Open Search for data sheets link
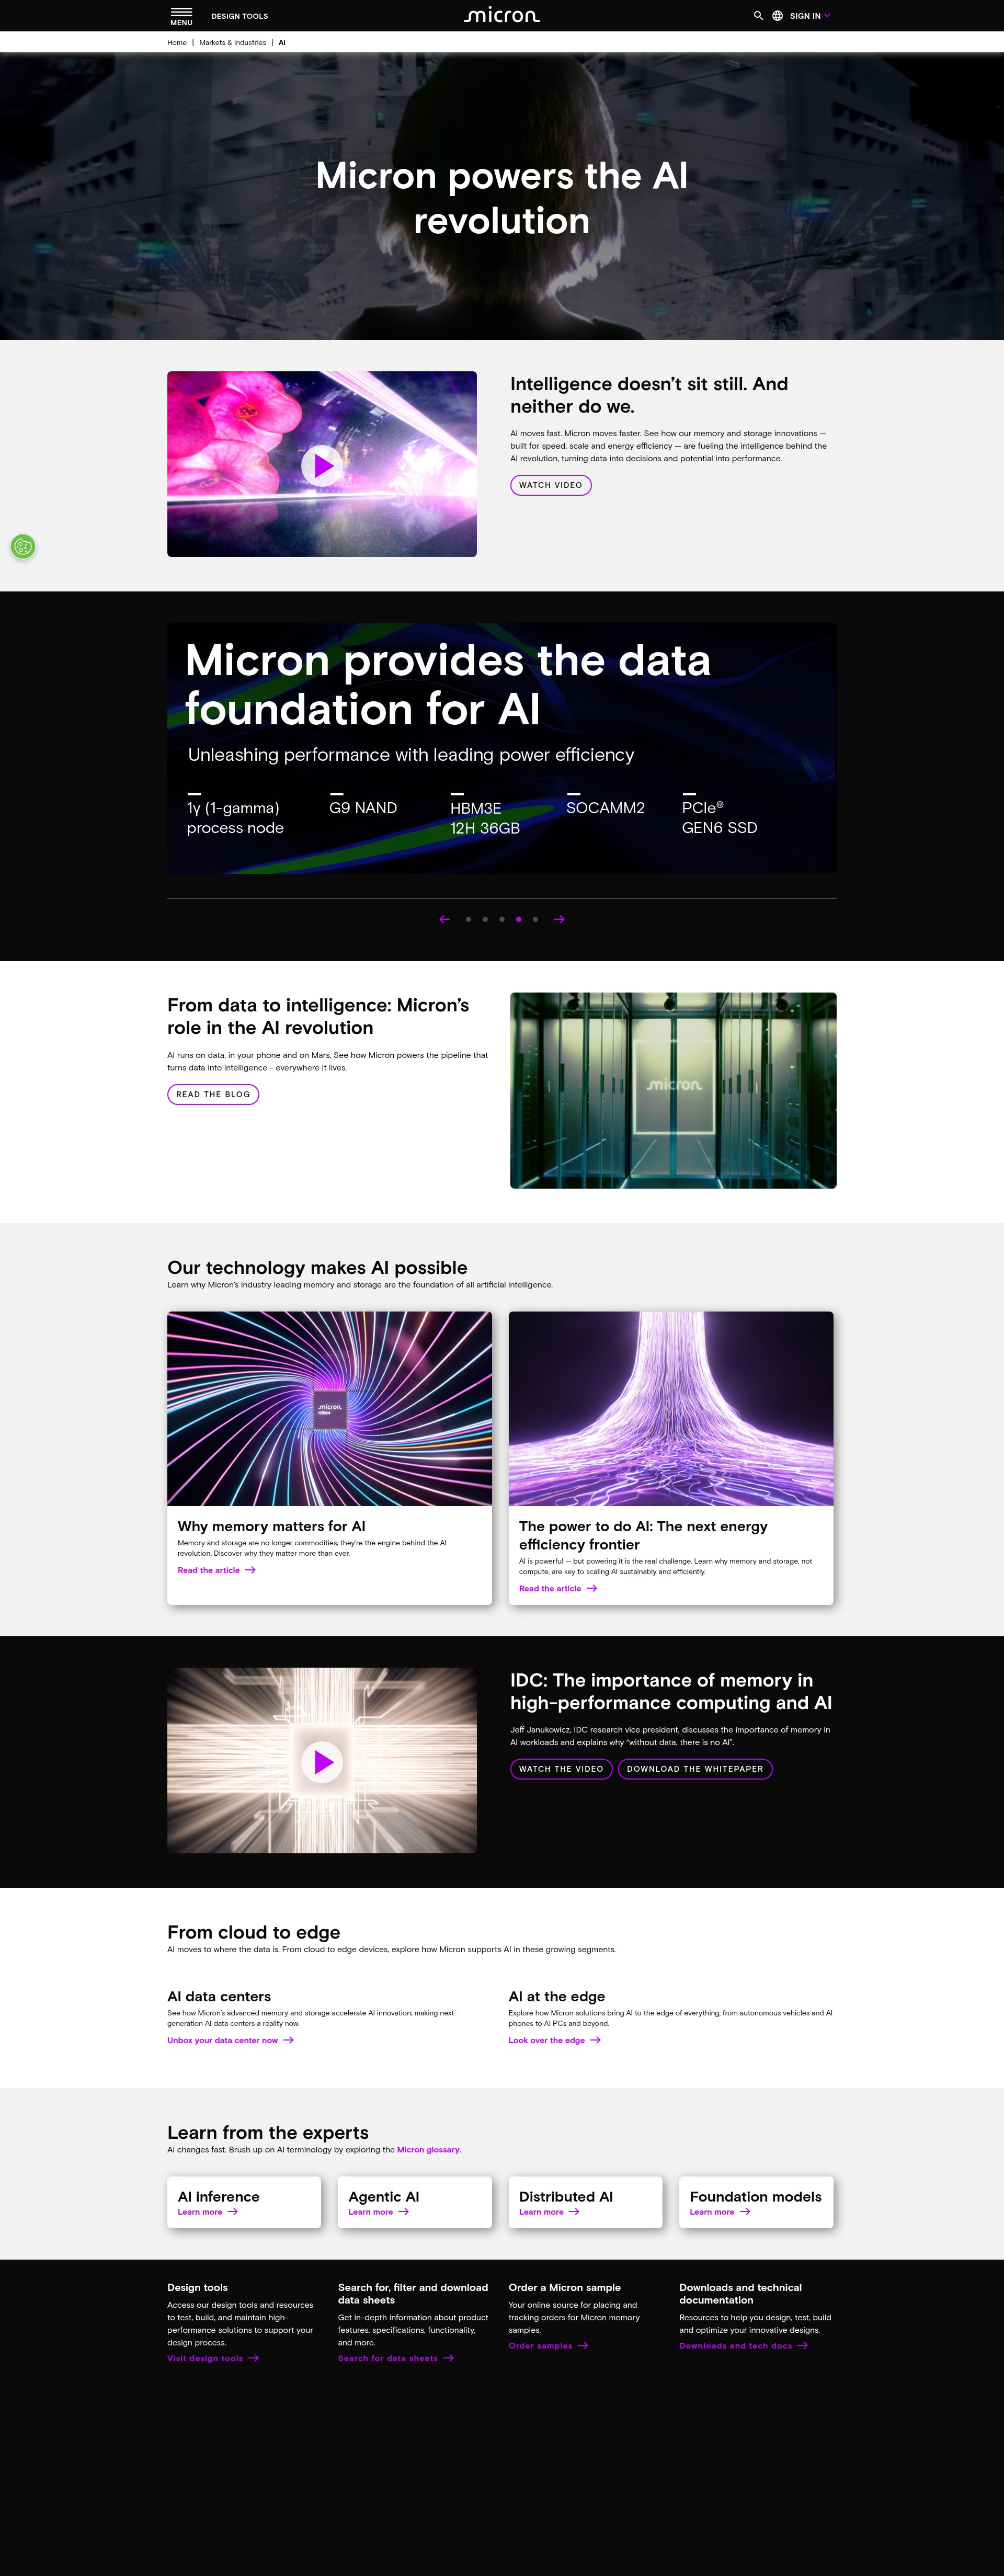This screenshot has height=2576, width=1004. click(x=388, y=2358)
